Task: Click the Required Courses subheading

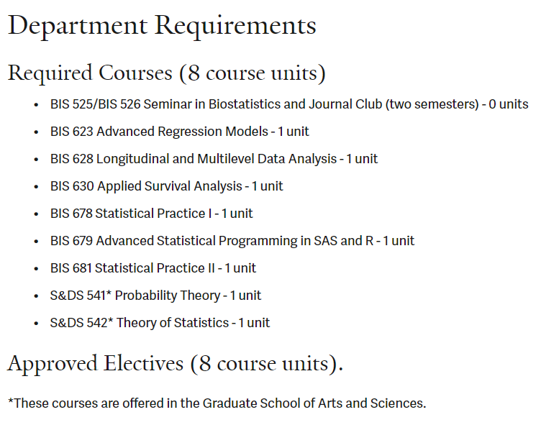Action: pyautogui.click(x=166, y=73)
